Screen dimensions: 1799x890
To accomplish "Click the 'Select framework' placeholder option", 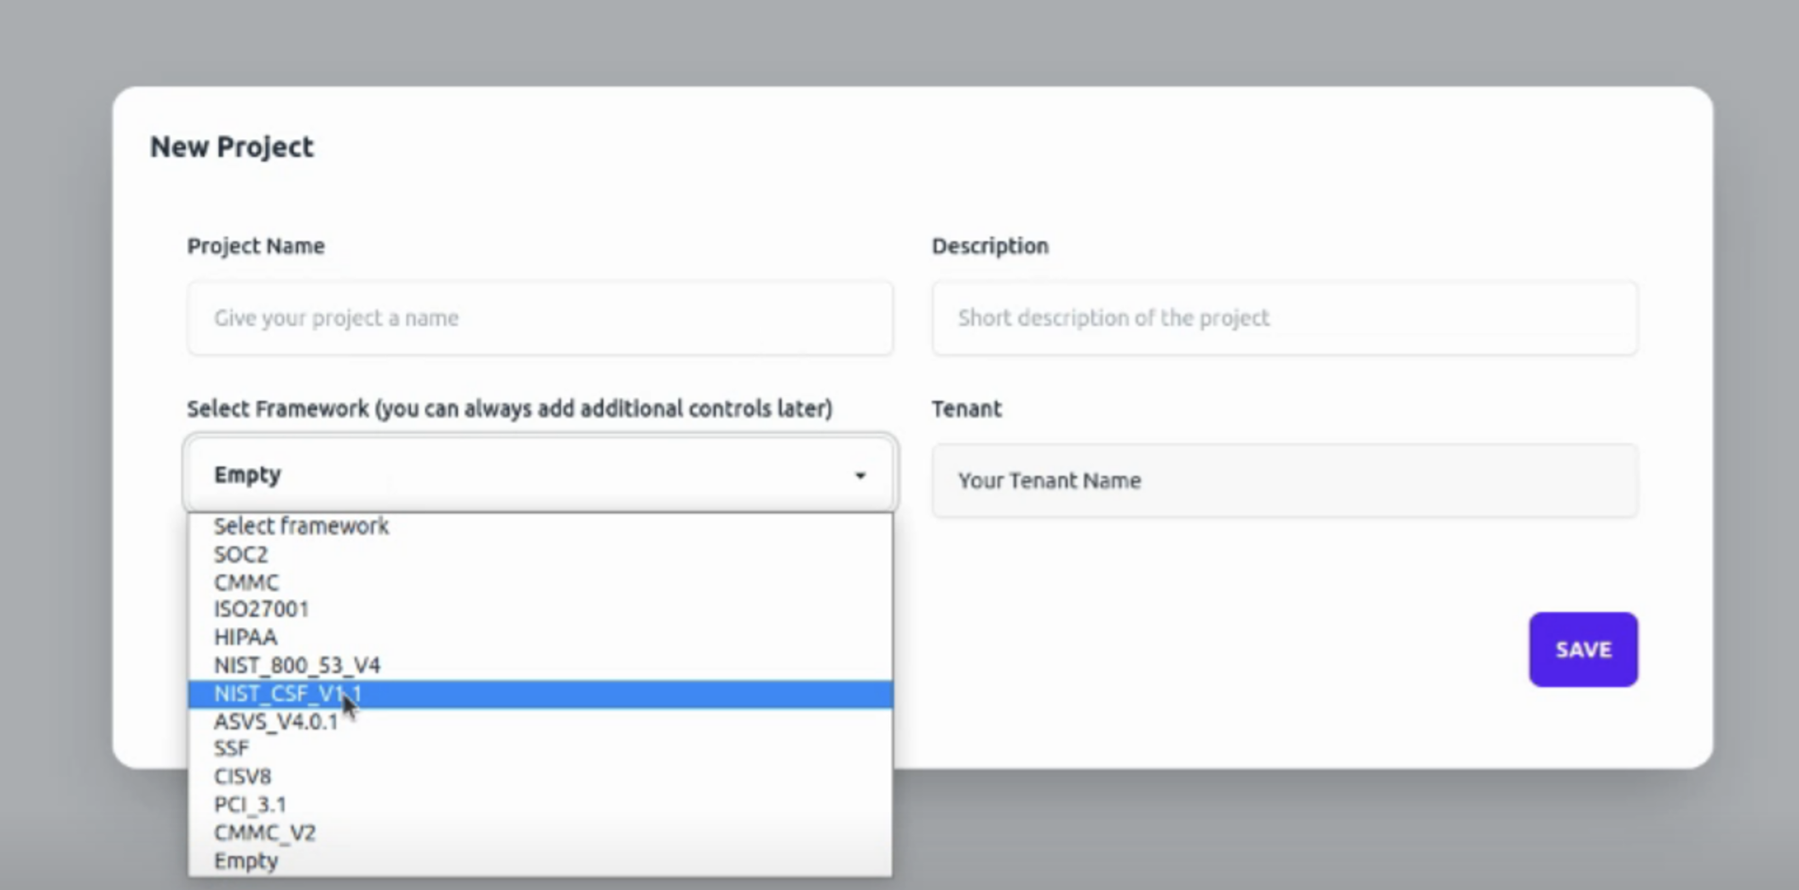I will coord(540,526).
